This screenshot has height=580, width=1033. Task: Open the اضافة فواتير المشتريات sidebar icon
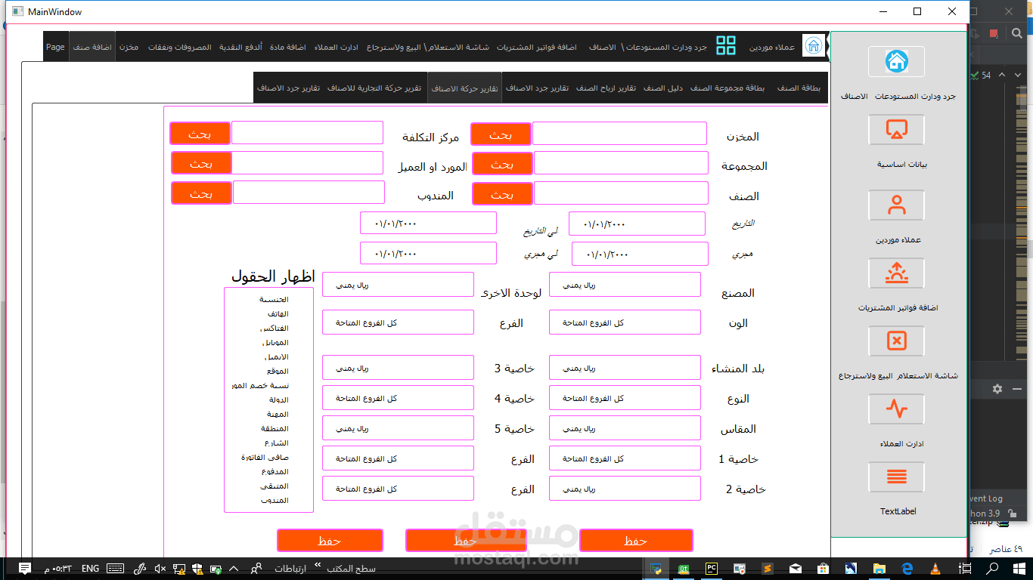tap(896, 273)
